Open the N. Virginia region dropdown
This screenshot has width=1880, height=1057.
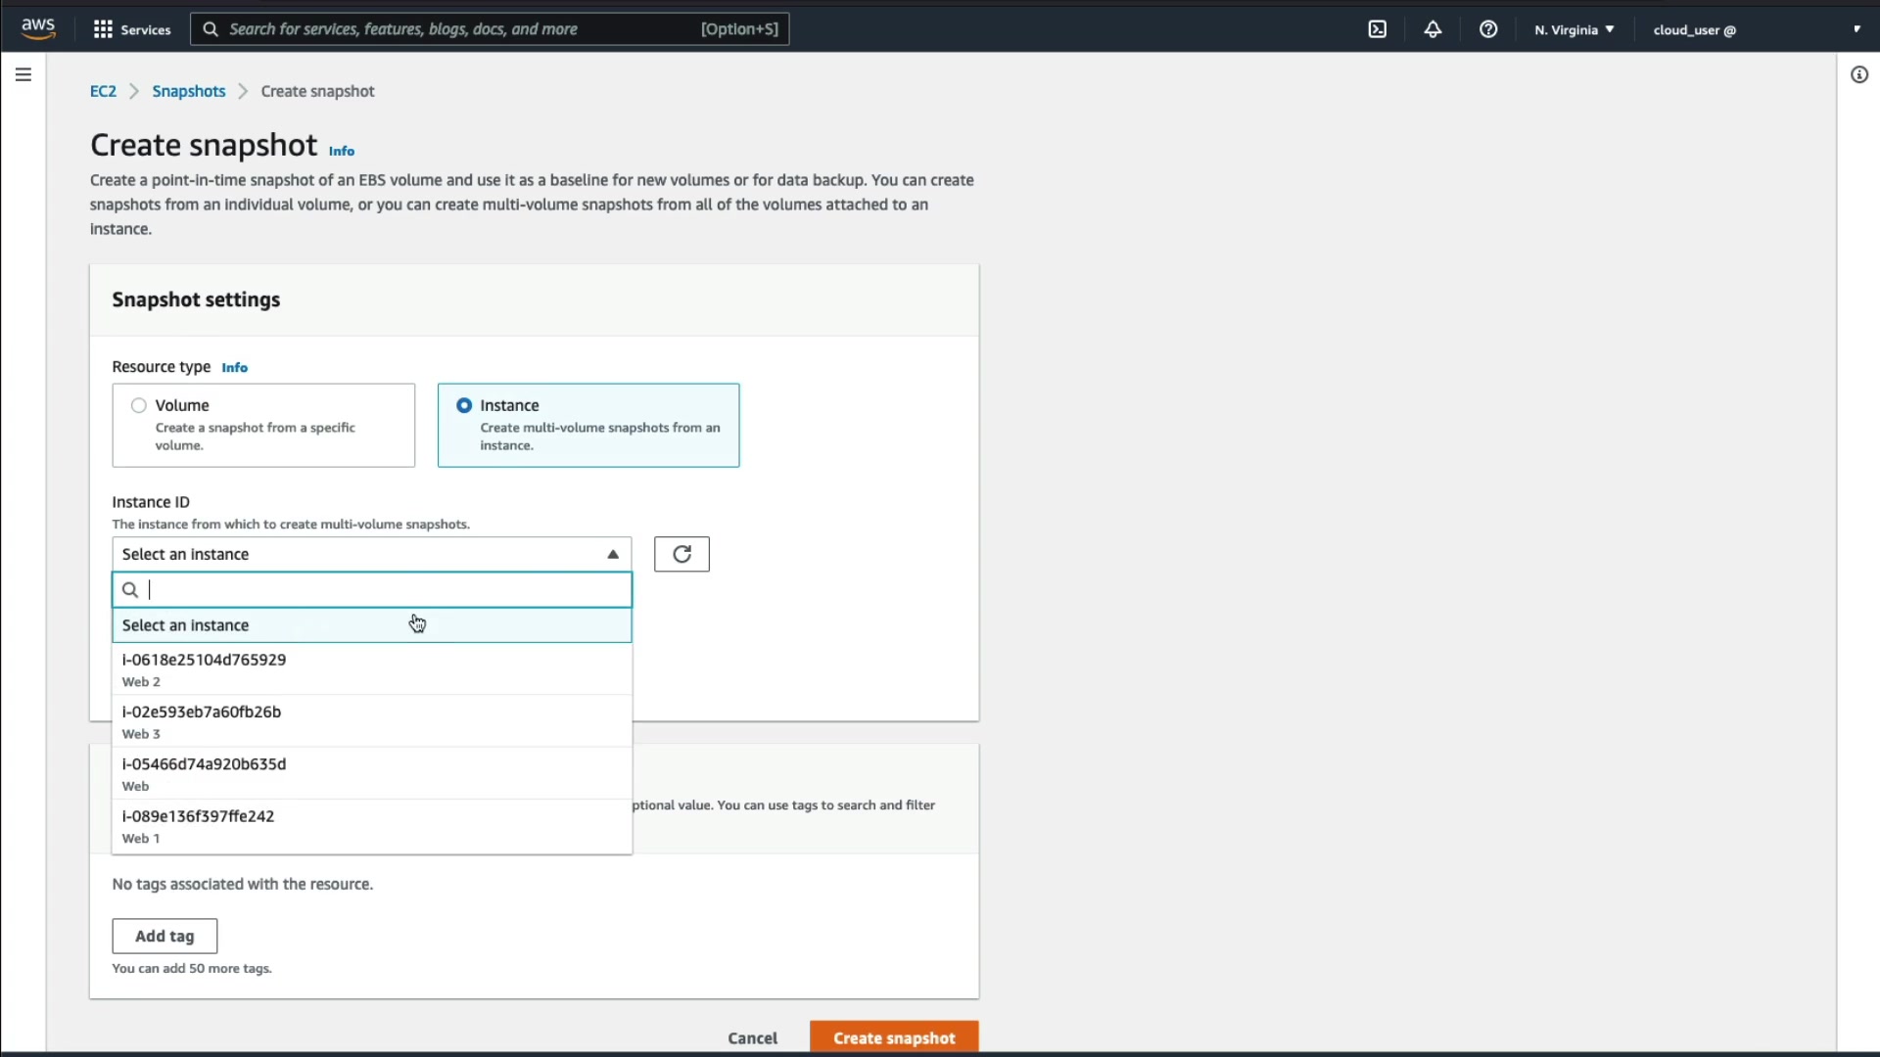[x=1574, y=29]
